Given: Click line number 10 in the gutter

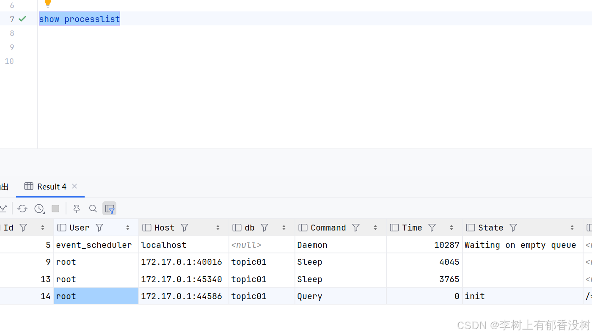Looking at the screenshot, I should pyautogui.click(x=9, y=61).
